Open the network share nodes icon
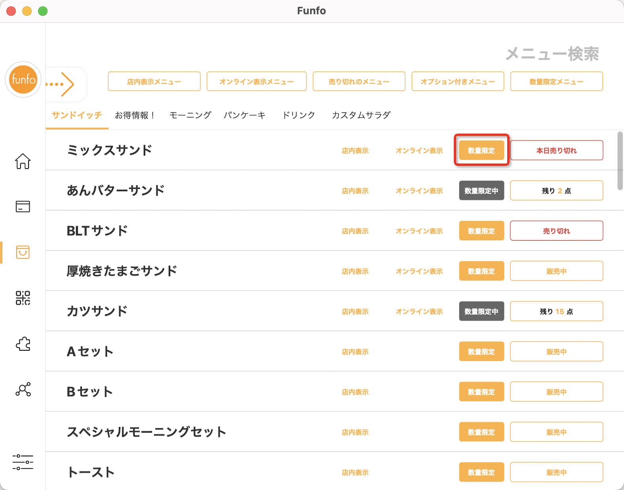Screen dimensions: 624x490 click(23, 389)
